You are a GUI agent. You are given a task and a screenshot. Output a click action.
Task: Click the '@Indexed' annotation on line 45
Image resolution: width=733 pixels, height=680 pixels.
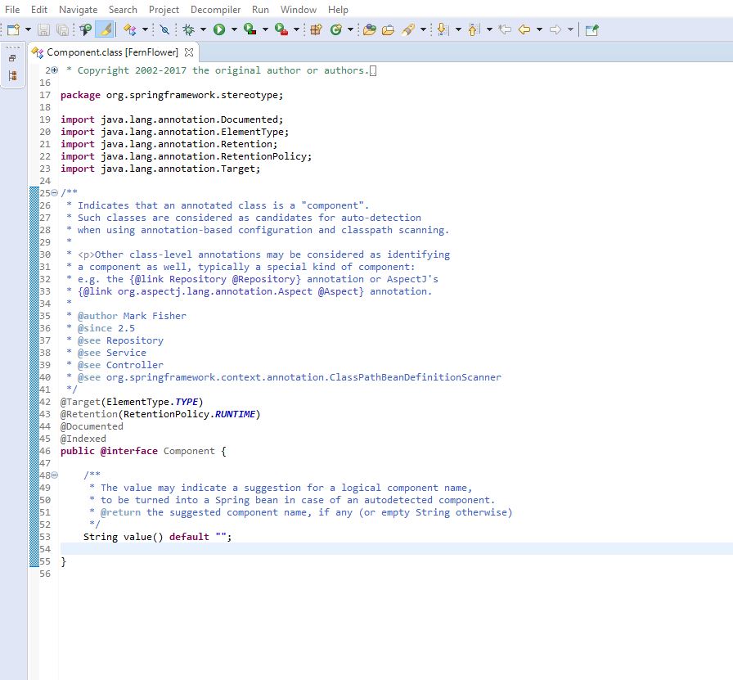point(83,439)
